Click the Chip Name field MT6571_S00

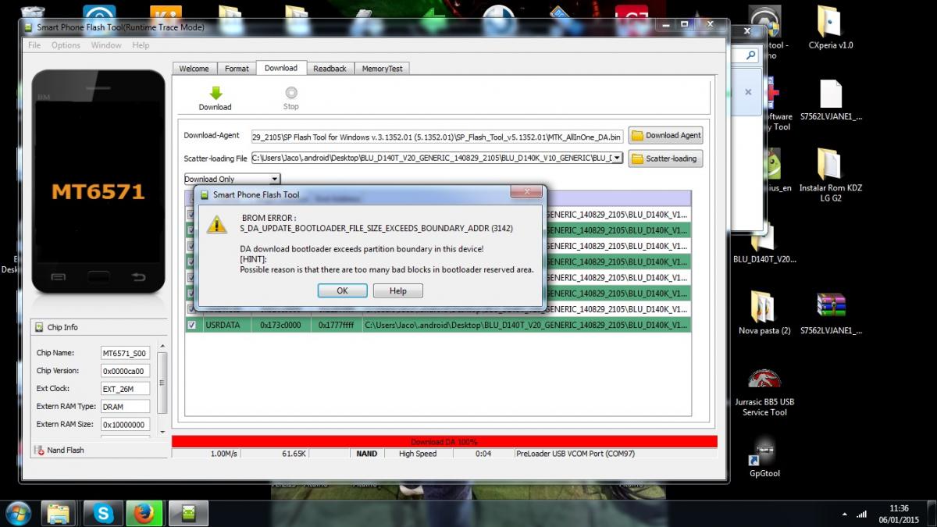(x=125, y=353)
